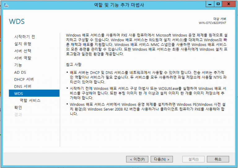Screen dimensions: 238x168
Task: Open the 시작하기 전 step
Action: 25,36
